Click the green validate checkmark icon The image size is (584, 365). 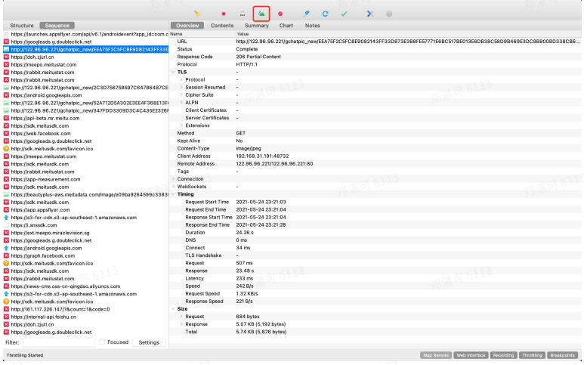[x=345, y=14]
